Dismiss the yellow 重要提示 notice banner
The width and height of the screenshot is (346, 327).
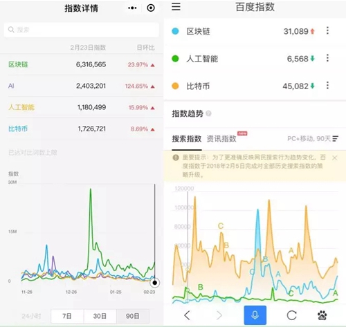(x=335, y=158)
